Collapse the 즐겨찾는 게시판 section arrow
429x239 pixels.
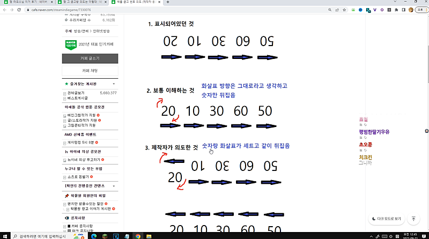point(114,84)
